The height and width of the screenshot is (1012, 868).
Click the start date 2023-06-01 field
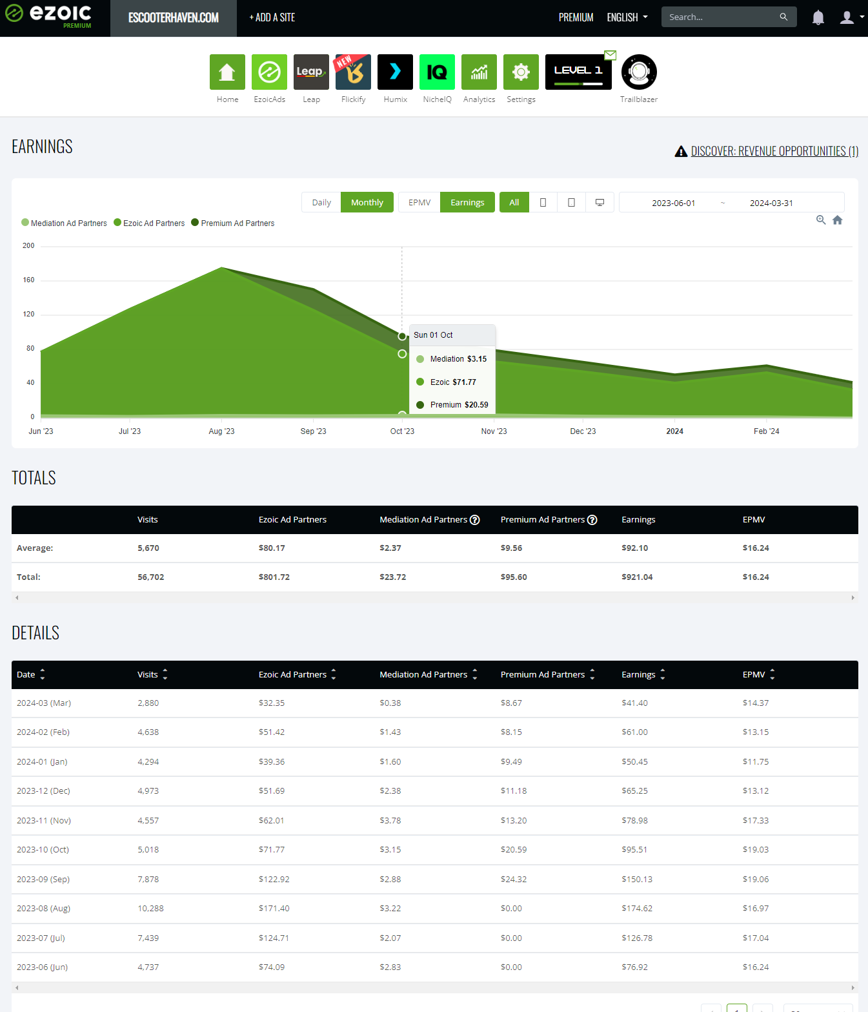tap(673, 203)
